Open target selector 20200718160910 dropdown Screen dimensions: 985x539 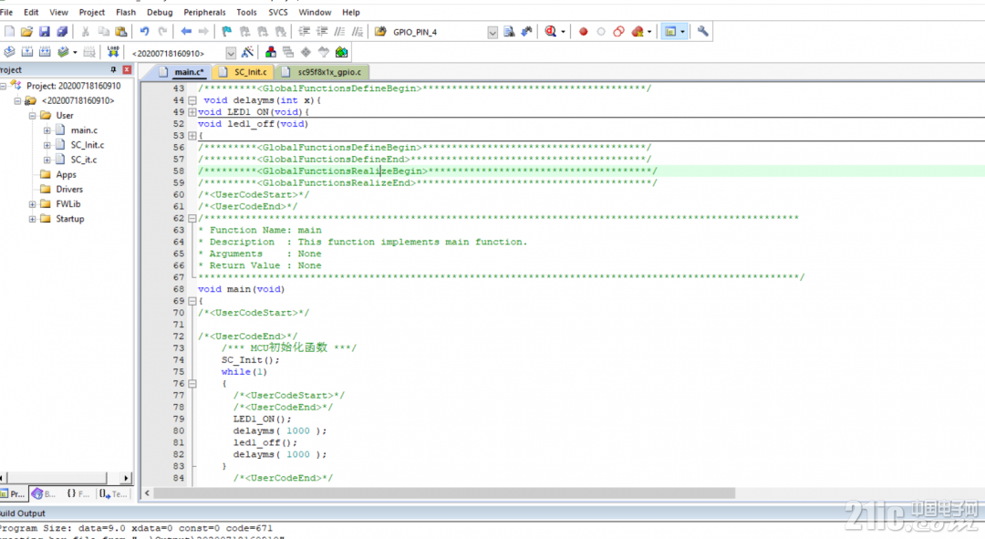231,54
